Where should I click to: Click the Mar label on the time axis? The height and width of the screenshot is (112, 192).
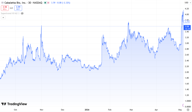click(131, 110)
